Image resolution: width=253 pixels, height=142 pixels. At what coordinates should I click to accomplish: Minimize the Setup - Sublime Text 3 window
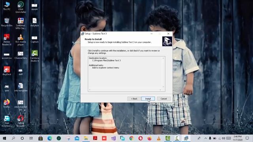click(151, 34)
